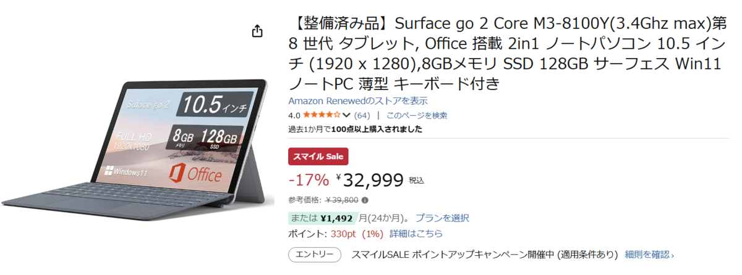
Task: Open the 細則を確認 terms link
Action: tap(649, 254)
